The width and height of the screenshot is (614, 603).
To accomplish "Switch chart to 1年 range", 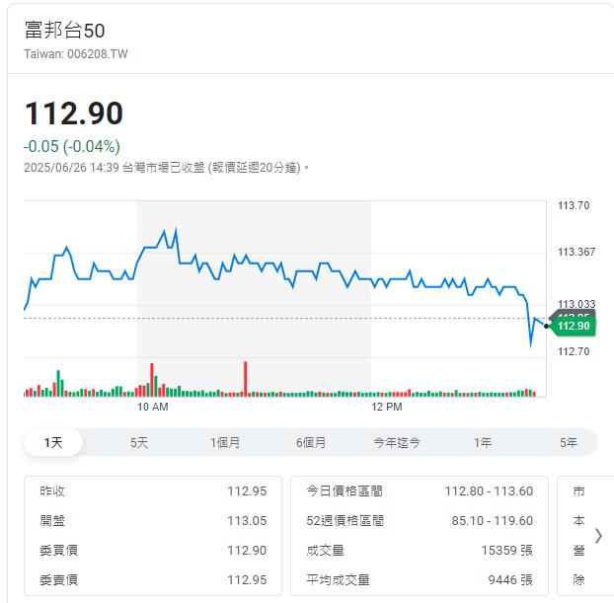I will point(483,443).
